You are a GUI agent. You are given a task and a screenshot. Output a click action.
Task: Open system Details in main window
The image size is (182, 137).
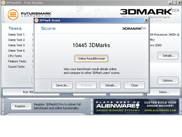click(168, 56)
